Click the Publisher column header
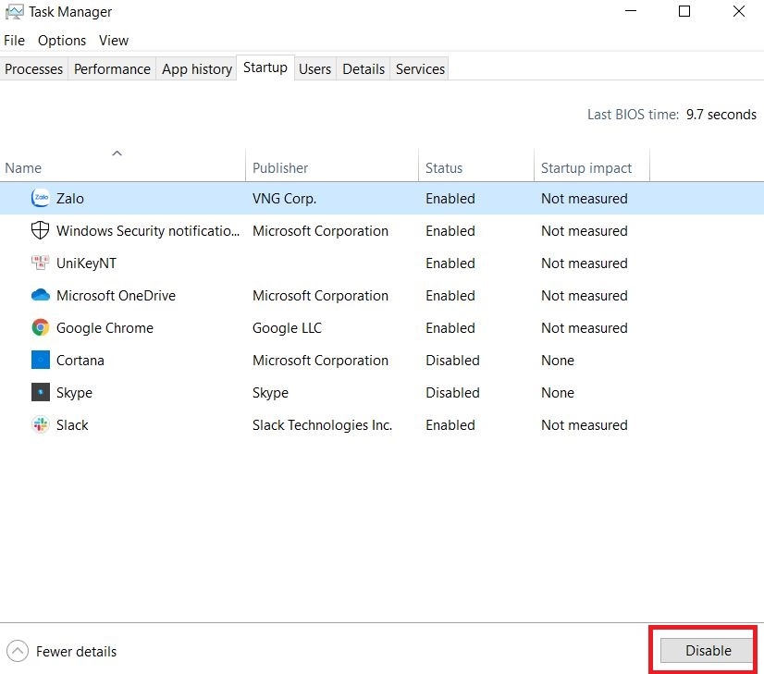Screen dimensions: 764x674 coord(280,168)
